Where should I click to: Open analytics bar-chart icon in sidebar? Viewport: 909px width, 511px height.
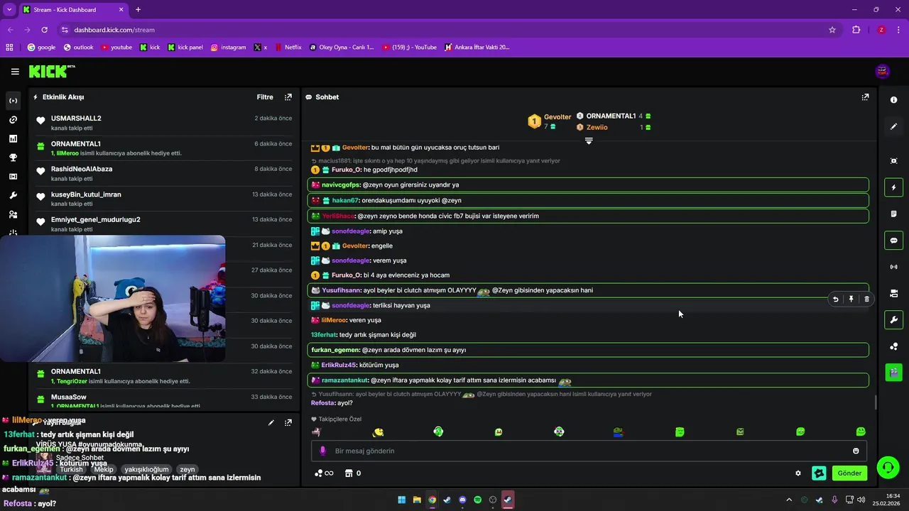[x=13, y=138]
